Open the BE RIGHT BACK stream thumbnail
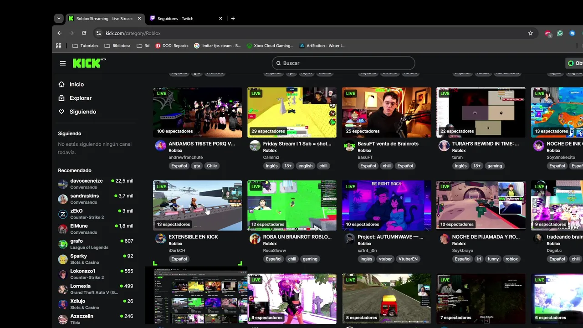The image size is (583, 328). pos(387,205)
